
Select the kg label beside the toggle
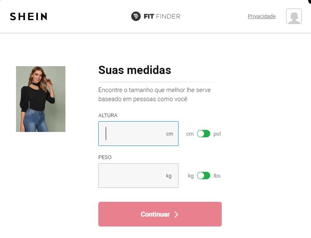pyautogui.click(x=191, y=176)
